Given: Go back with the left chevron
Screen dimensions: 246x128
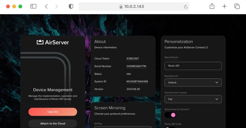Looking at the screenshot, I should (46, 6).
